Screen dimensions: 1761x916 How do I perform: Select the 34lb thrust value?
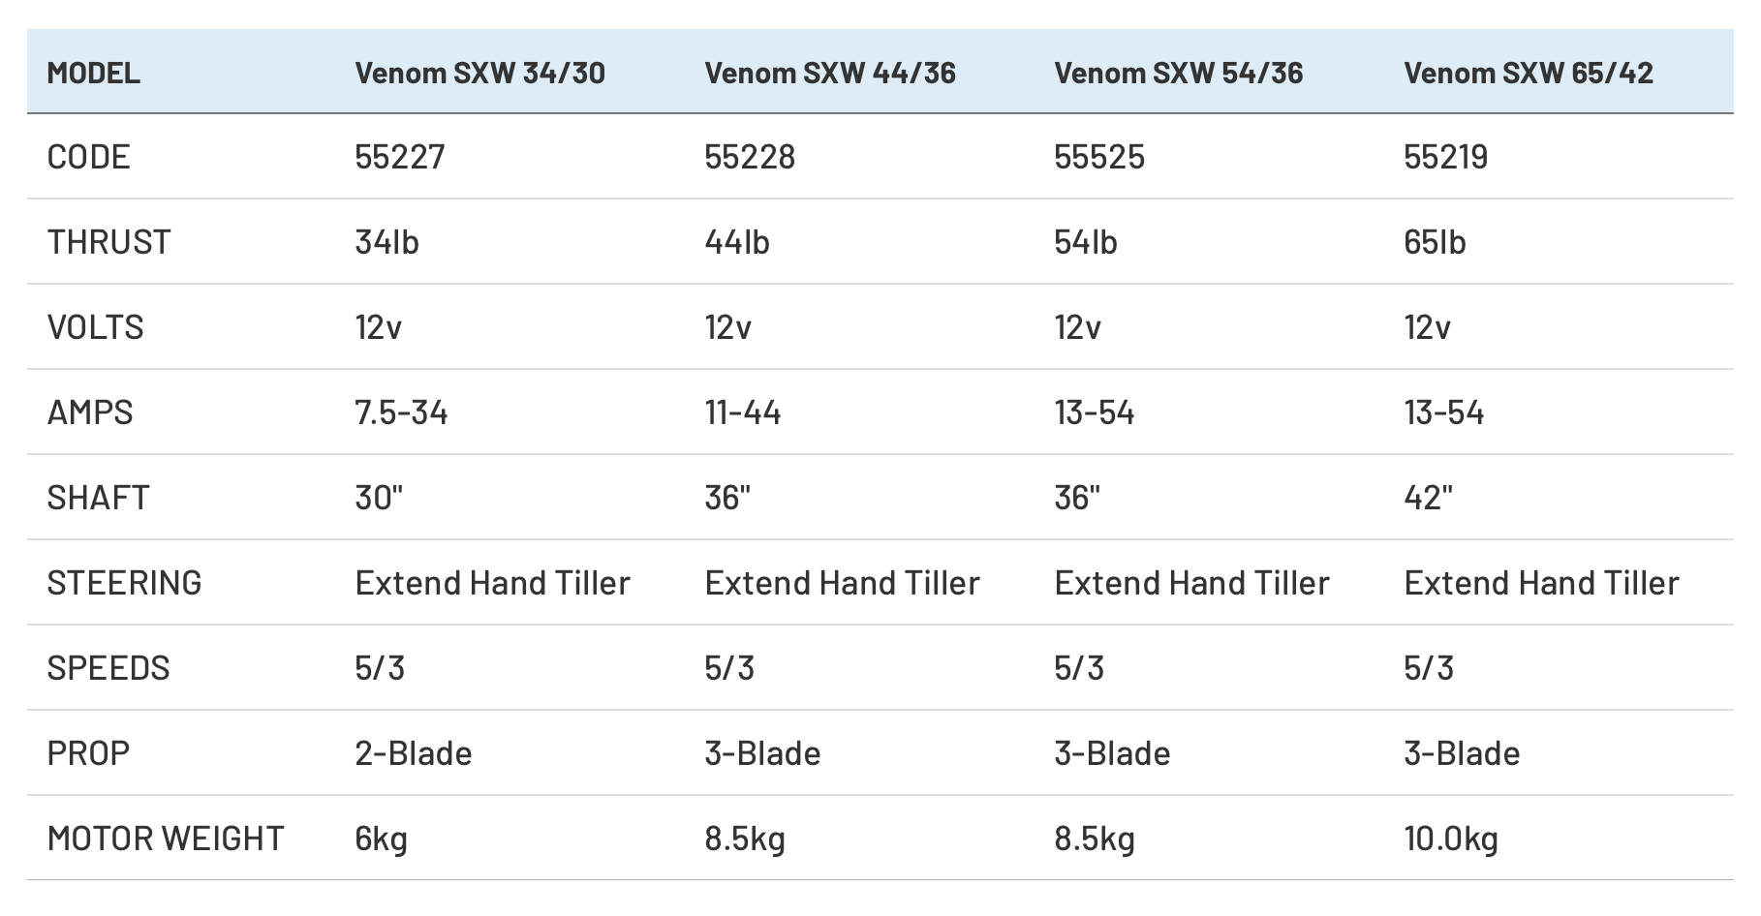coord(386,242)
